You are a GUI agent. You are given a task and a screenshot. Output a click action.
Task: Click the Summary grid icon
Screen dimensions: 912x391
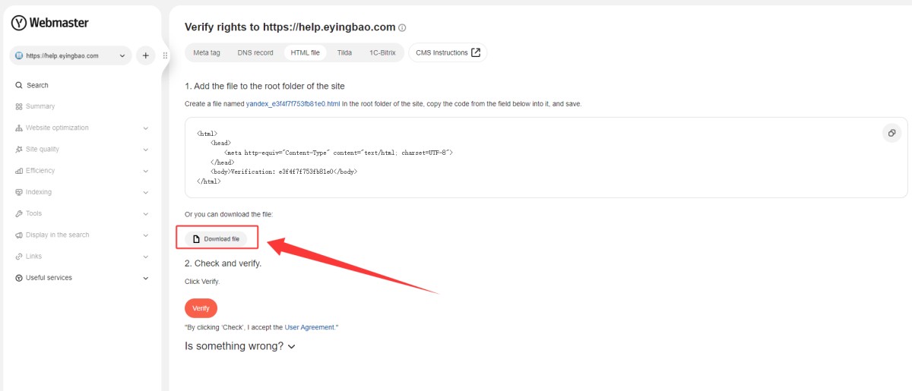(19, 106)
